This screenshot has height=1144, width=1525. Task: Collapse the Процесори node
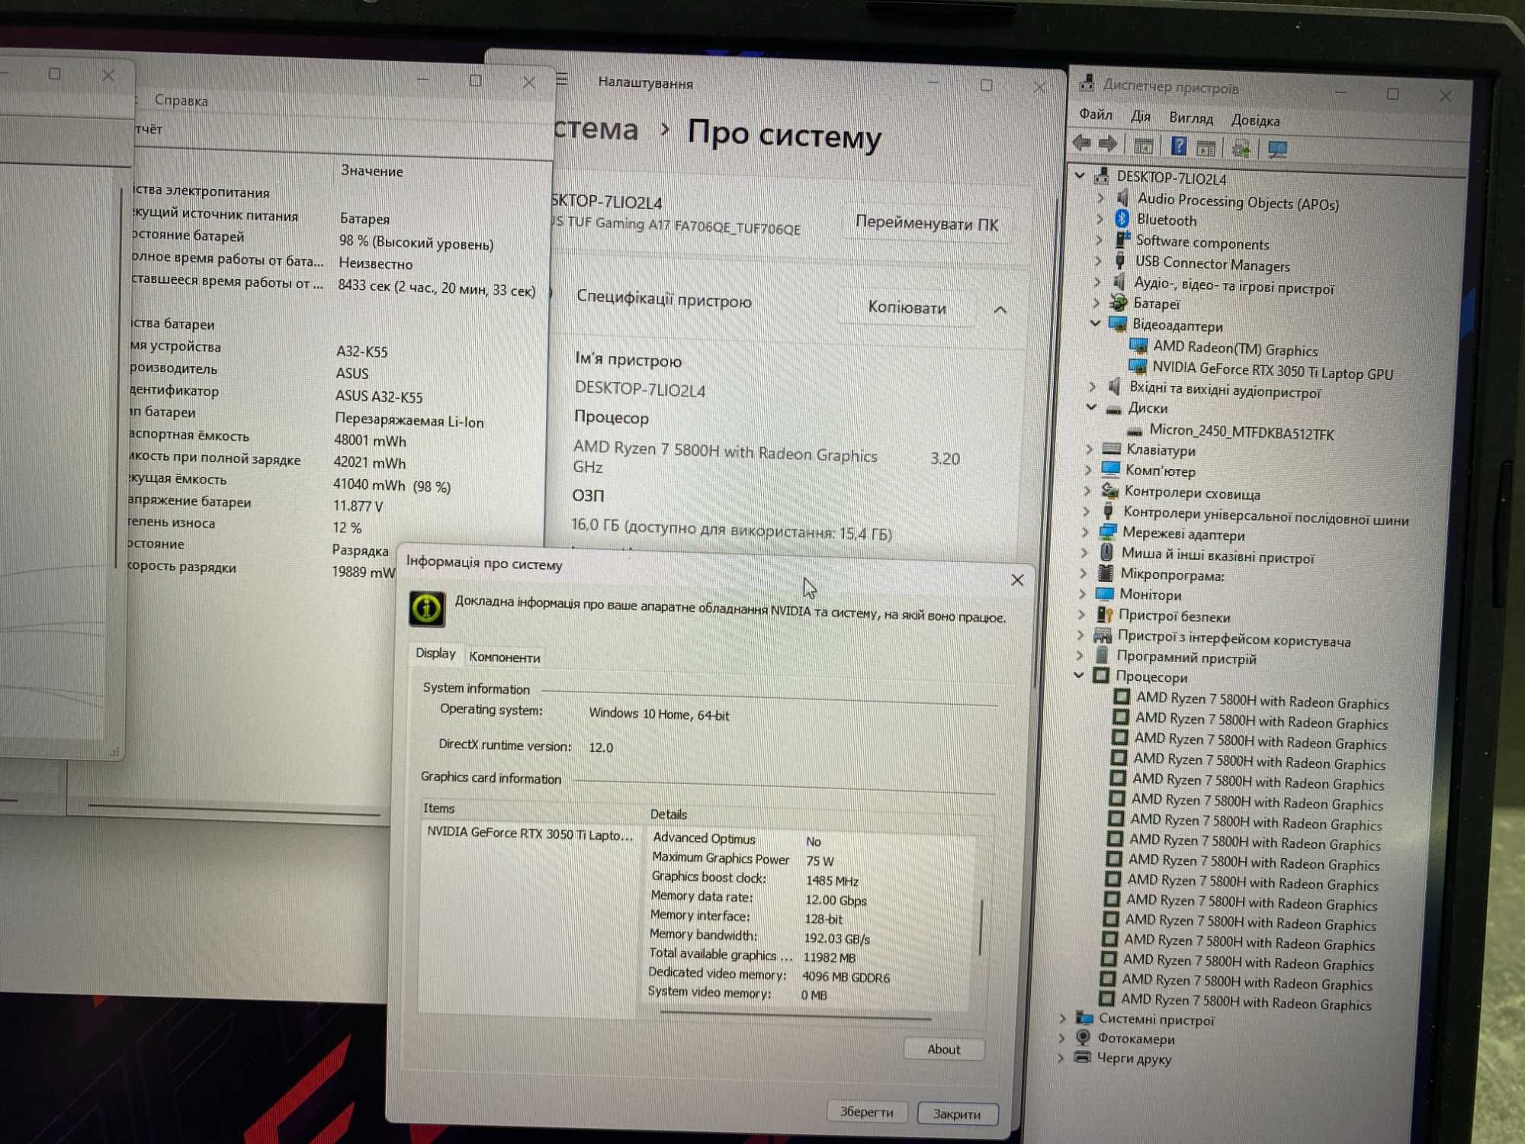pos(1079,675)
